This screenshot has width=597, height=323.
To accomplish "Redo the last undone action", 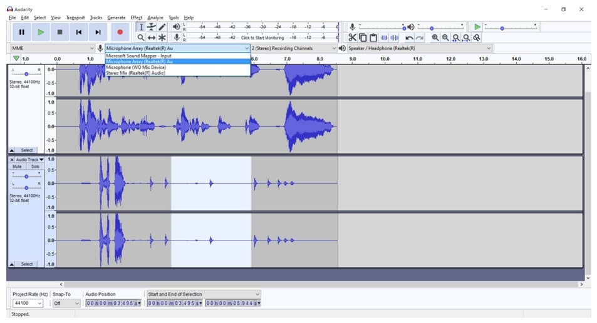I will pos(420,37).
